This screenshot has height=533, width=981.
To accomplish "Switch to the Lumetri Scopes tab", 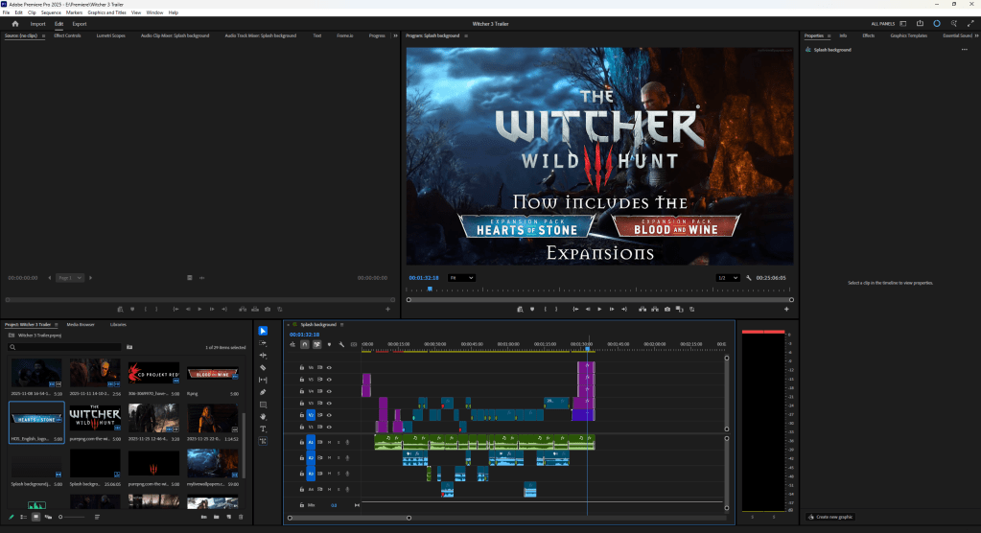I will click(x=111, y=35).
